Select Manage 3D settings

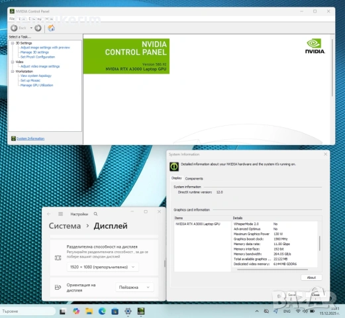coord(34,52)
